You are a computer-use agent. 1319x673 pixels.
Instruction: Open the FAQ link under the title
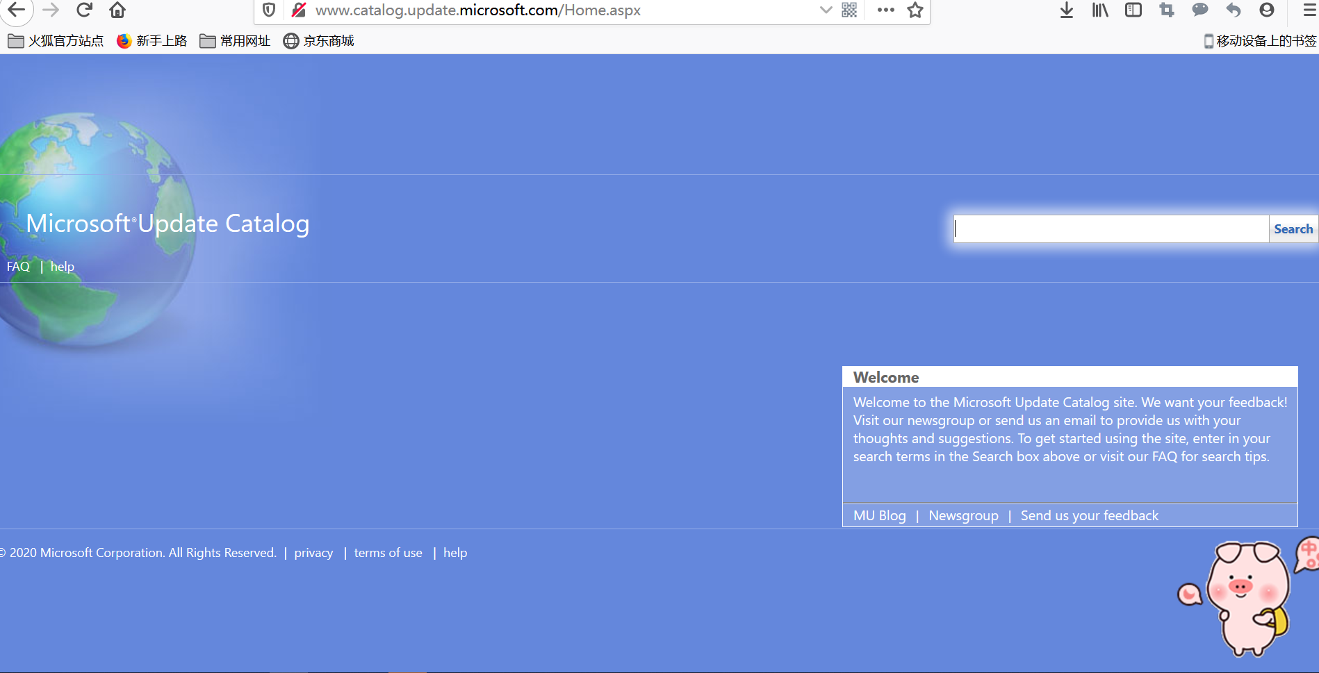coord(18,267)
